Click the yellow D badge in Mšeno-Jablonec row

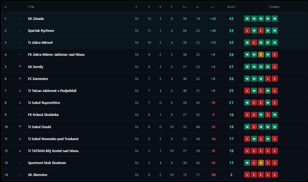click(261, 55)
